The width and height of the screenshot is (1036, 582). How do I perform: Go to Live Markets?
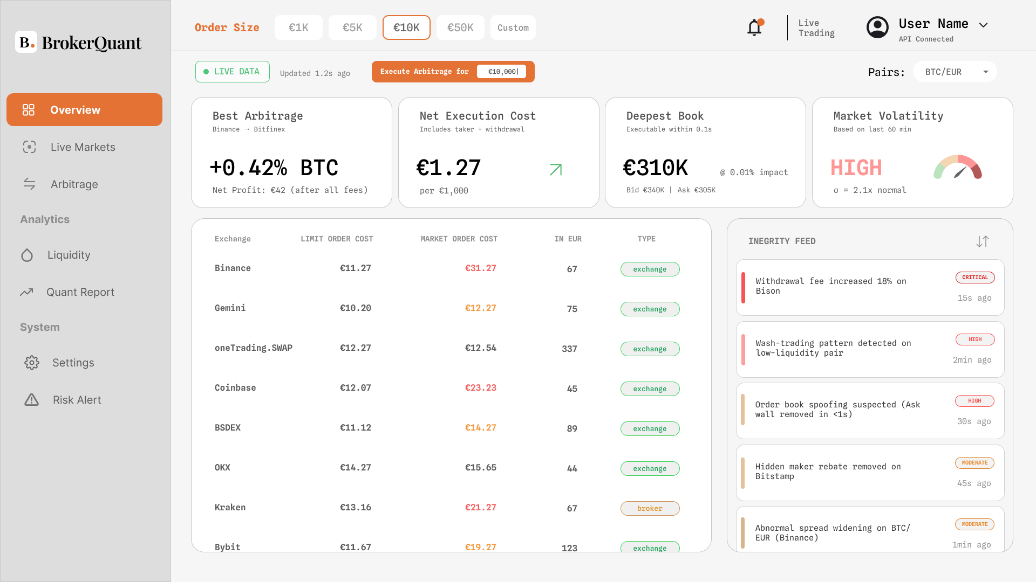84,147
